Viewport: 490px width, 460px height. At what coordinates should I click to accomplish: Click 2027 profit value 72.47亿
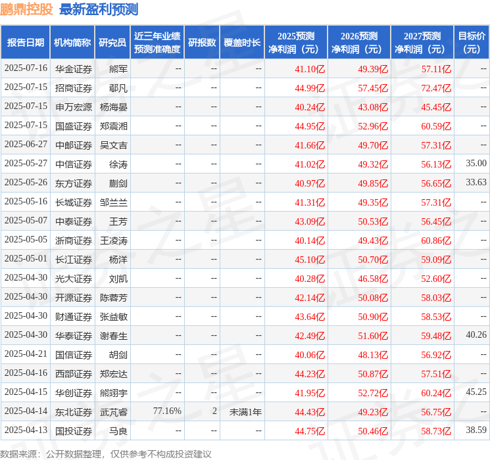(436, 88)
